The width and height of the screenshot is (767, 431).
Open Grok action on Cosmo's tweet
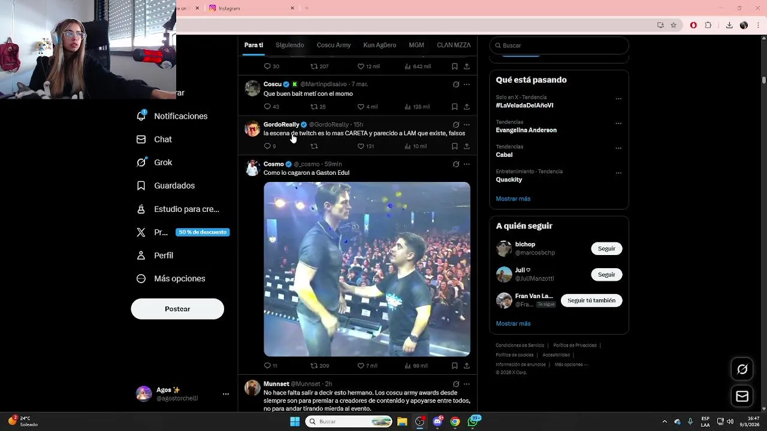click(456, 164)
